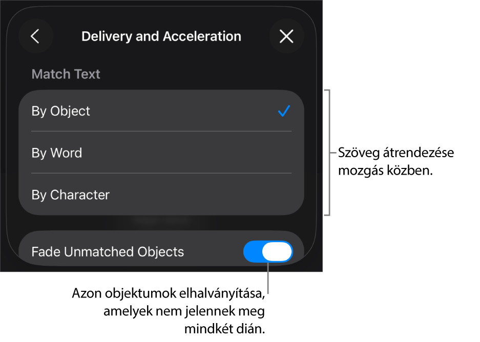
Task: Click the 'Szöveg átrendezése mozgás közben' callout
Action: pos(396,161)
